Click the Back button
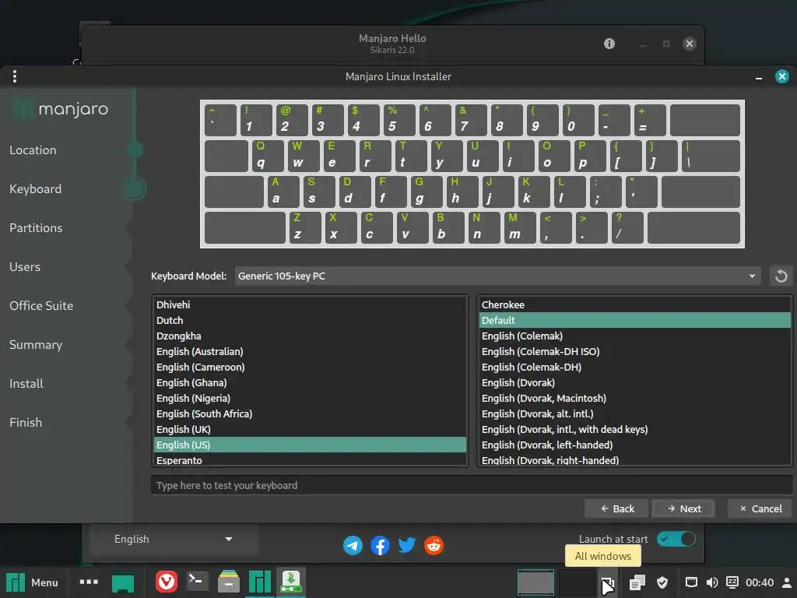Screen dimensions: 797x598 click(x=616, y=508)
